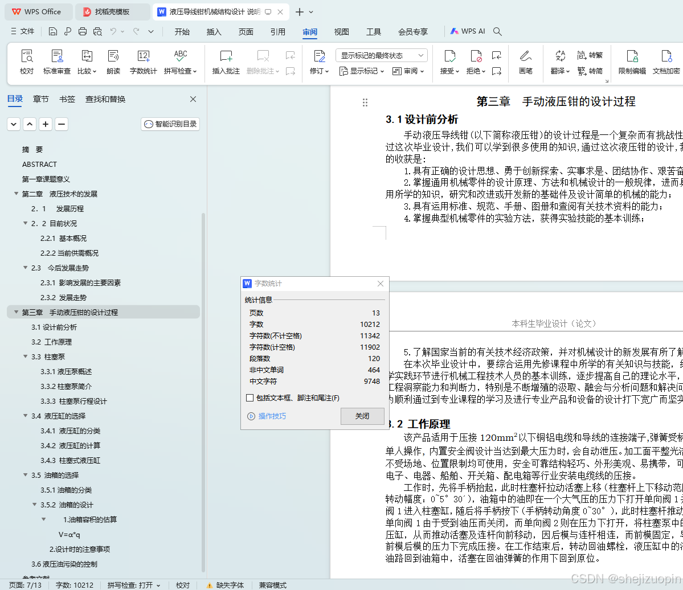Screen dimensions: 683x590
Task: Switch to the 插入 ribbon tab
Action: click(214, 32)
